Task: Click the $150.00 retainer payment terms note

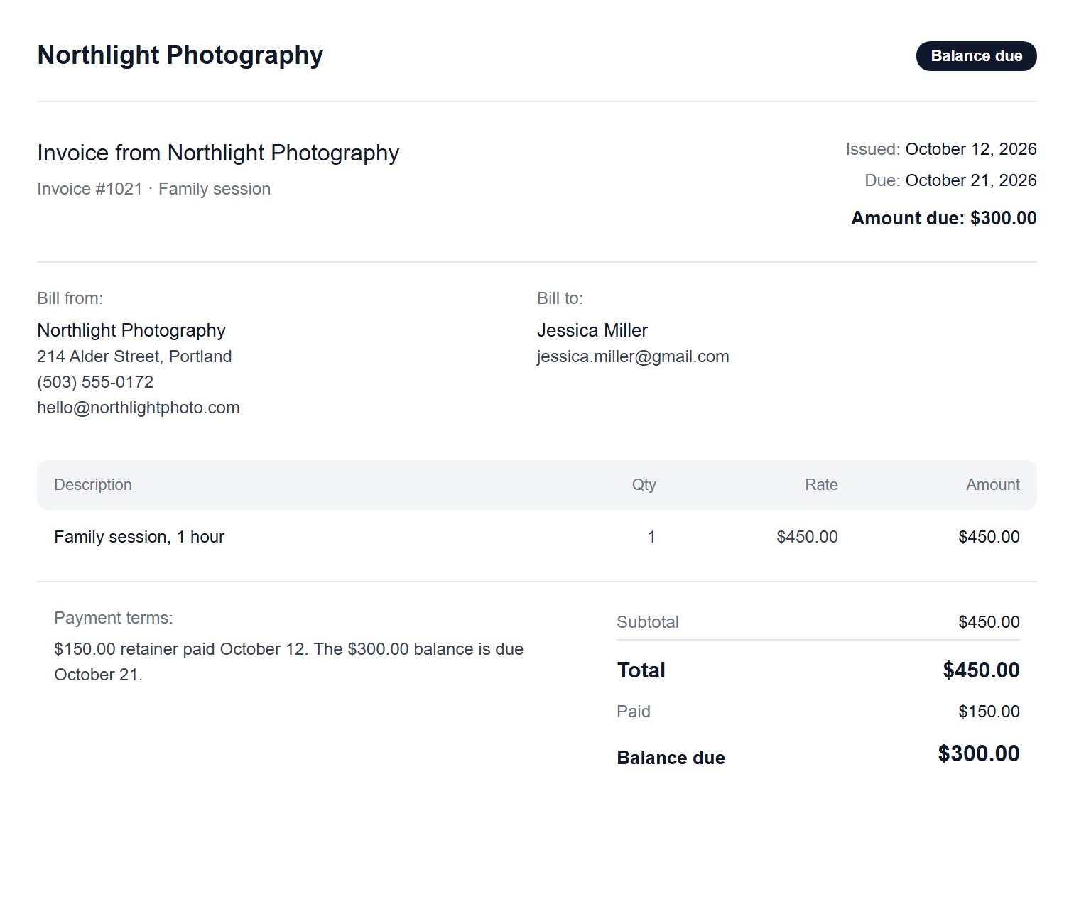Action: [x=289, y=662]
